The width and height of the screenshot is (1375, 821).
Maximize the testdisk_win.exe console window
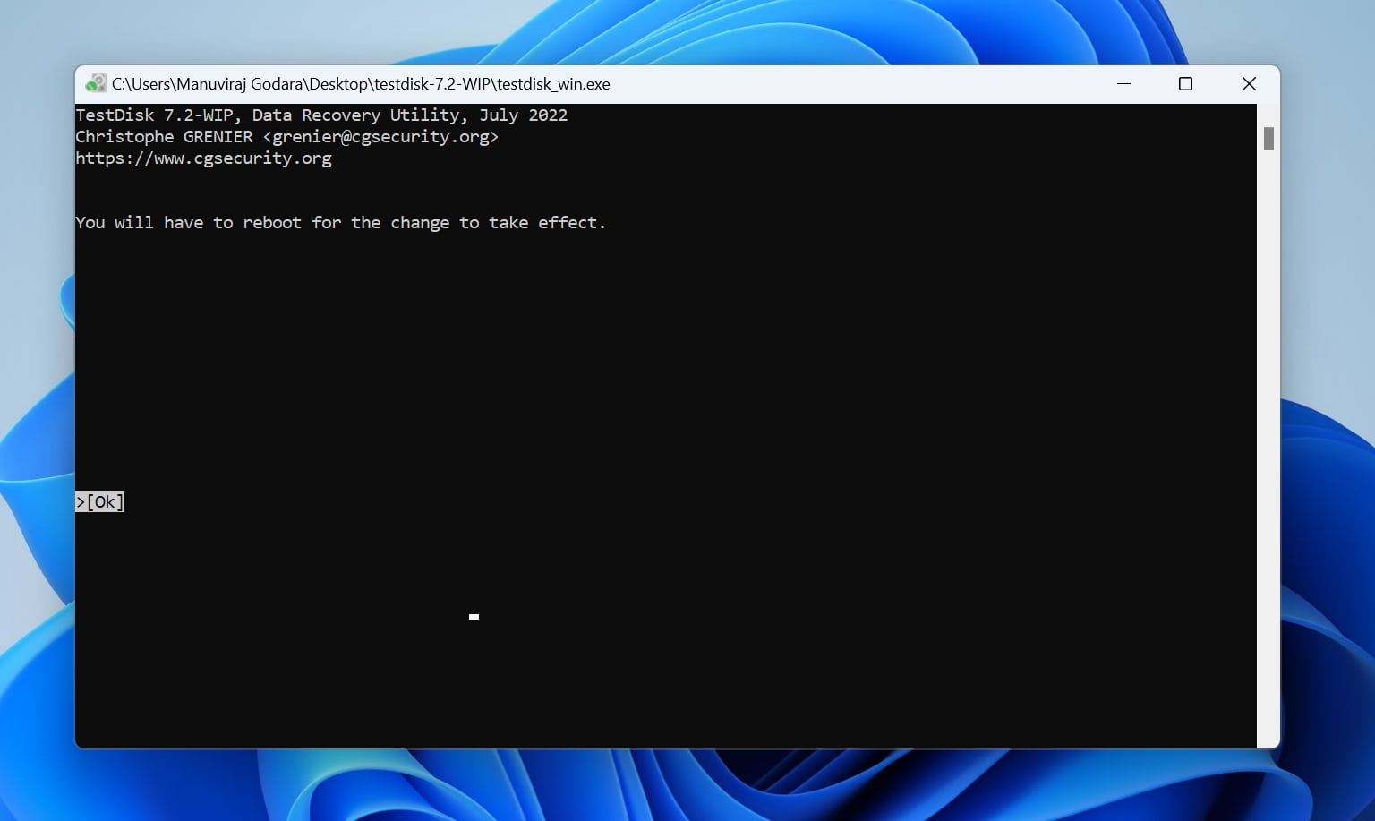click(x=1185, y=83)
